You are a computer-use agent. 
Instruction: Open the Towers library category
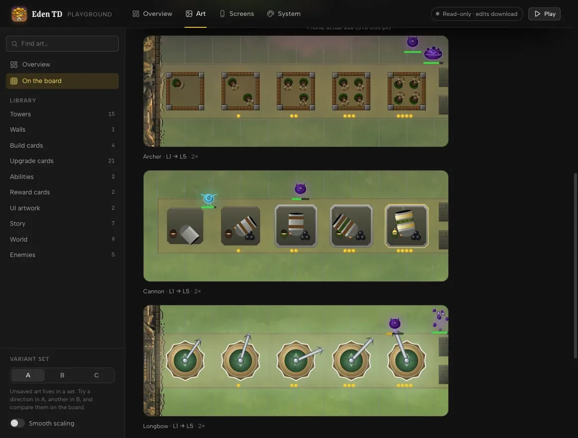62,114
